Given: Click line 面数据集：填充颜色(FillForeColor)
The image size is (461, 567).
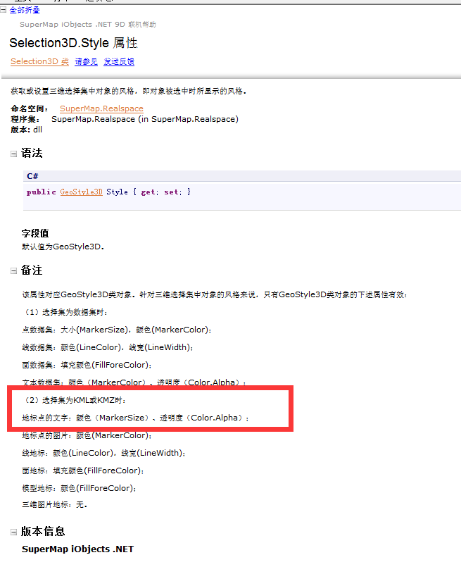Looking at the screenshot, I should click(87, 366).
